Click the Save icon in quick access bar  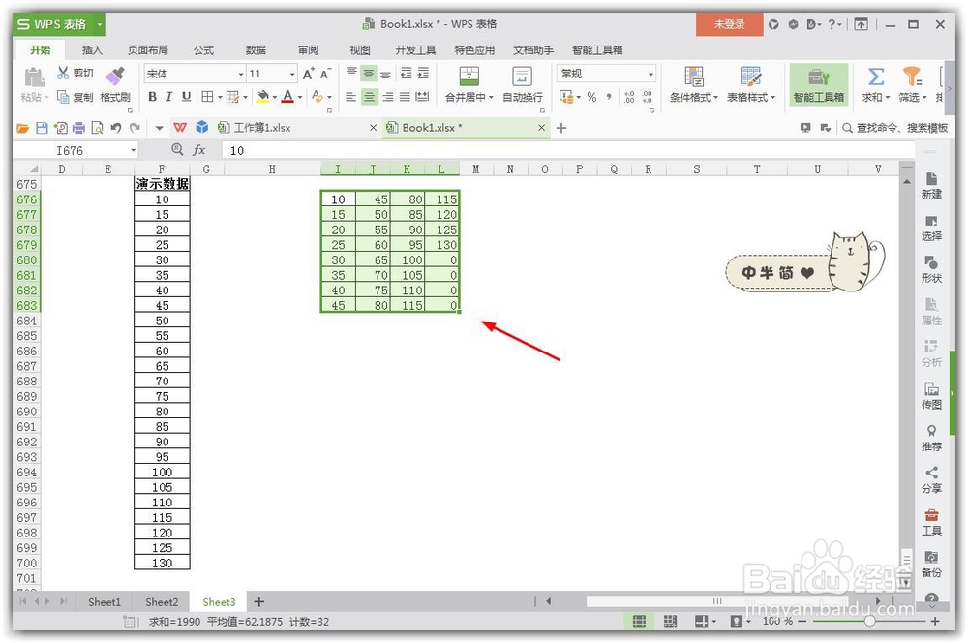(42, 128)
